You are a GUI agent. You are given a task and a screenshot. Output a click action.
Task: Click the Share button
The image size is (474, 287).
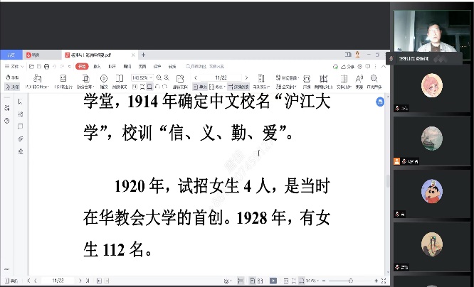click(x=347, y=66)
